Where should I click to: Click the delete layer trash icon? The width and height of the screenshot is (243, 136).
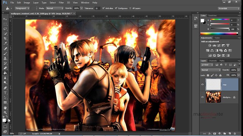pos(235,133)
